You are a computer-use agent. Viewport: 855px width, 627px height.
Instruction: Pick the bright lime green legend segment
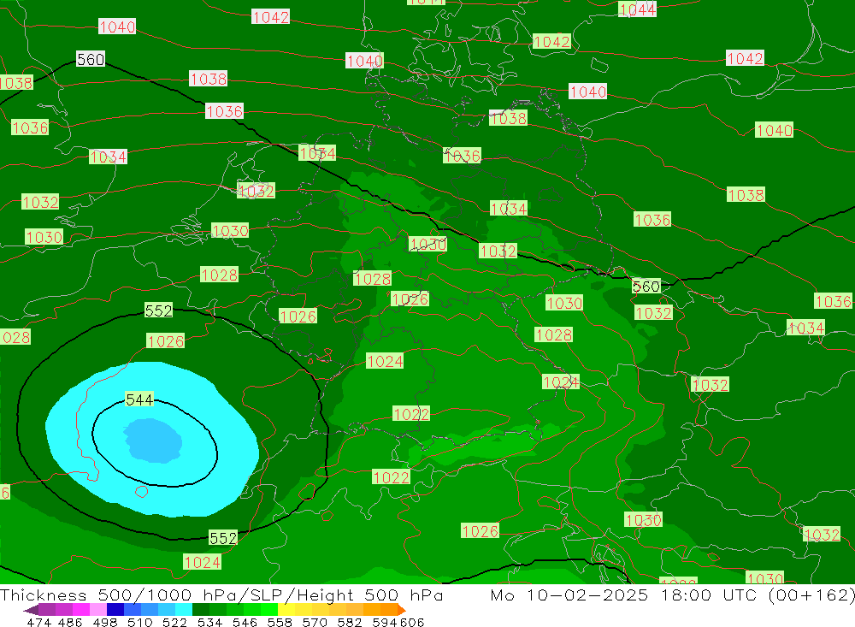tap(269, 610)
